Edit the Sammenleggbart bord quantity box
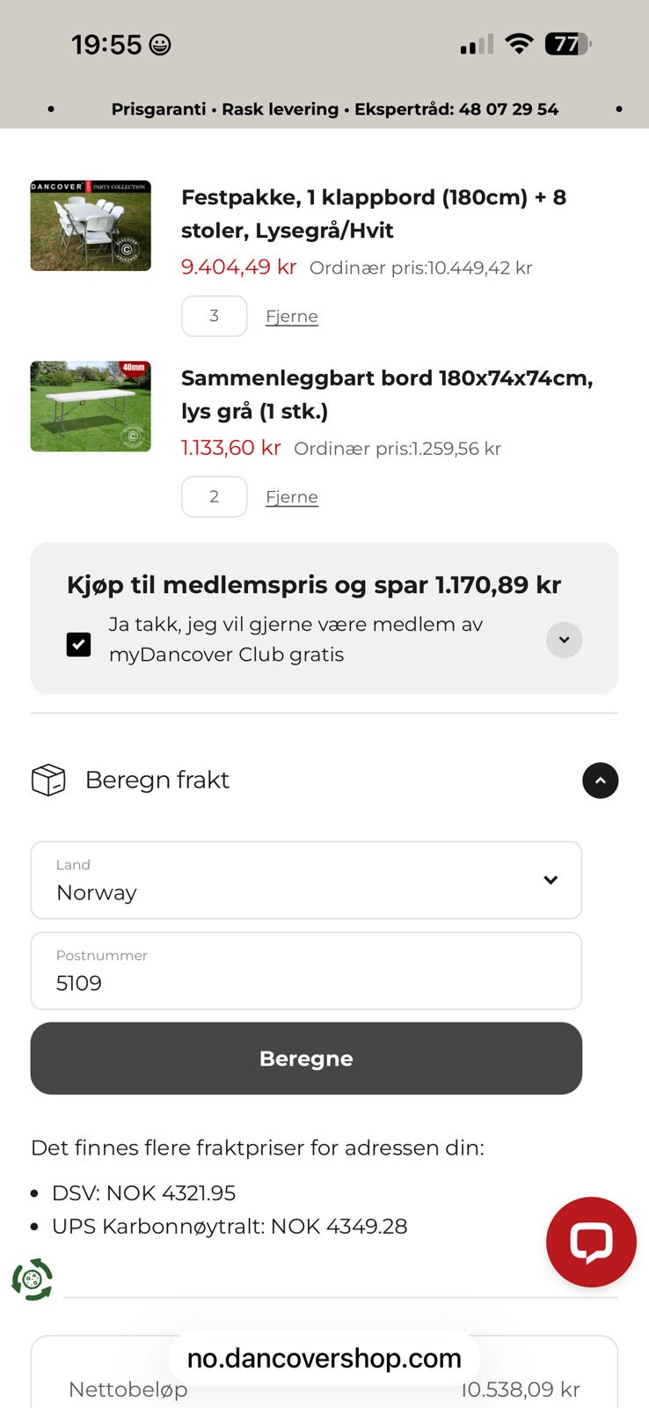 pos(214,496)
